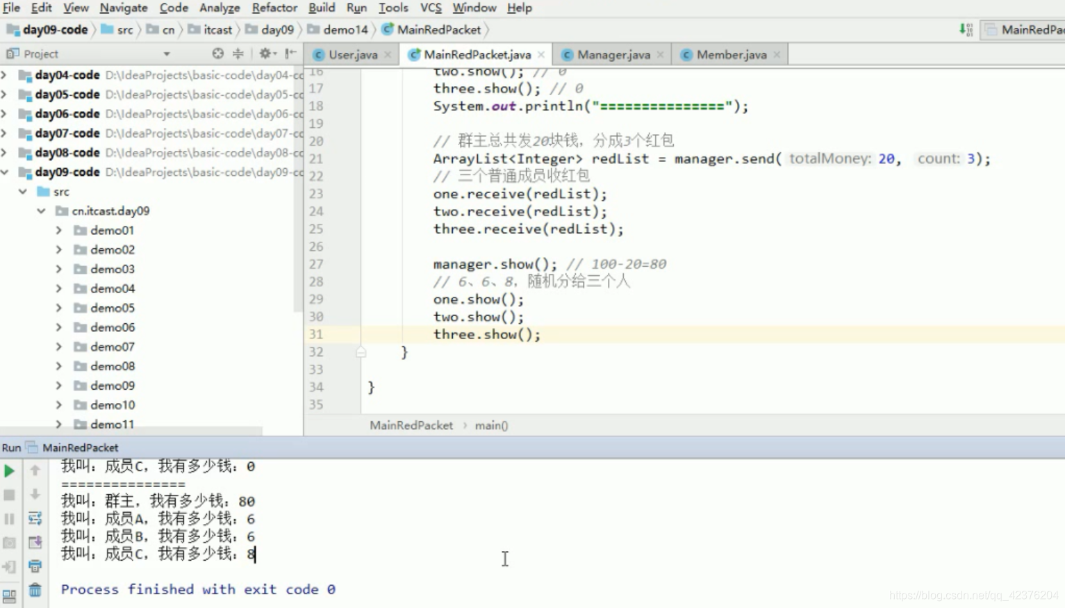Expand the demo01 package

(x=59, y=230)
